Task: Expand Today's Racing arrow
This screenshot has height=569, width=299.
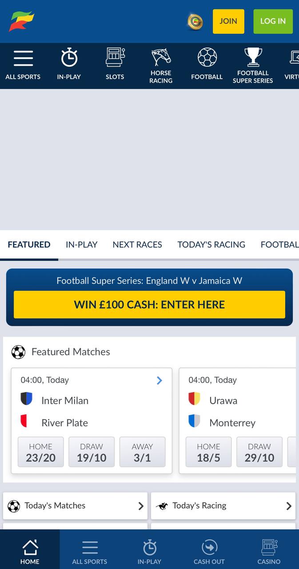Action: tap(289, 506)
